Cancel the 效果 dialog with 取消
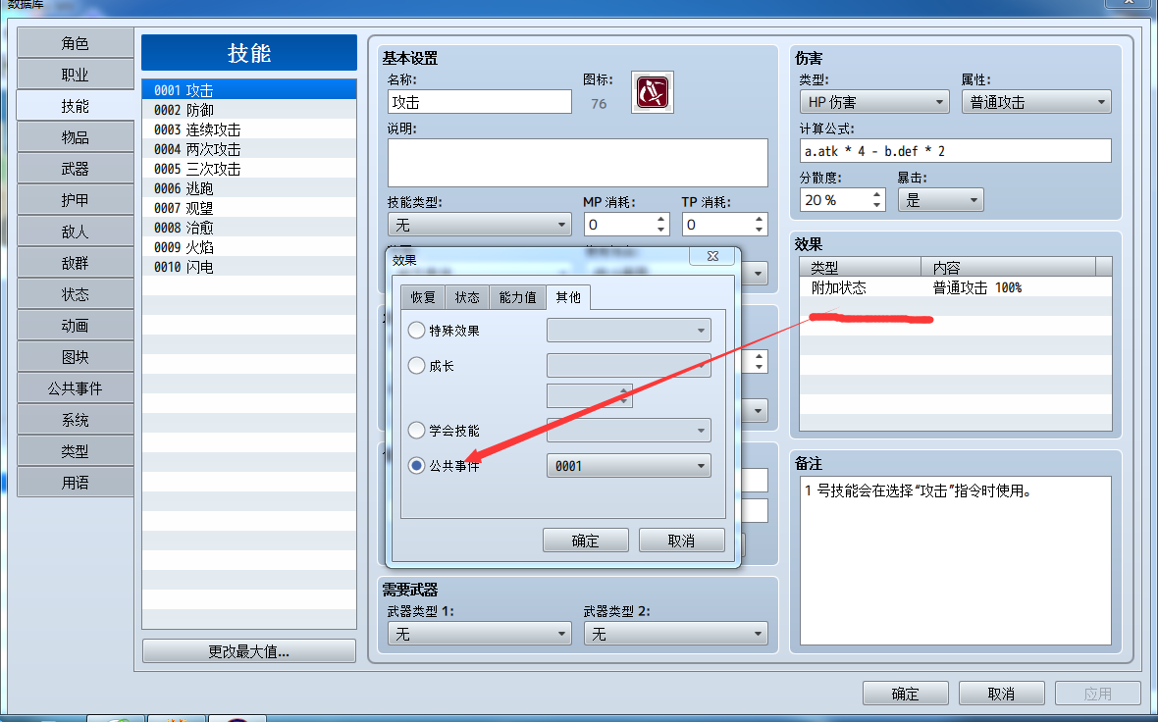The width and height of the screenshot is (1158, 722). tap(682, 541)
